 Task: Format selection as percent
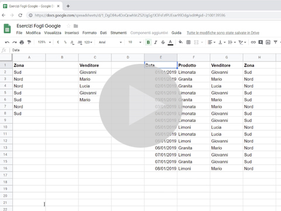[65, 42]
